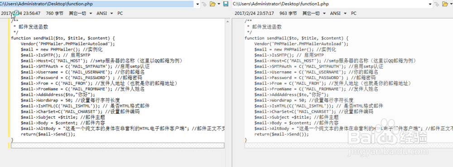Click the left pane's grayed reload arrow icon
The image size is (453, 167).
[x=204, y=4]
